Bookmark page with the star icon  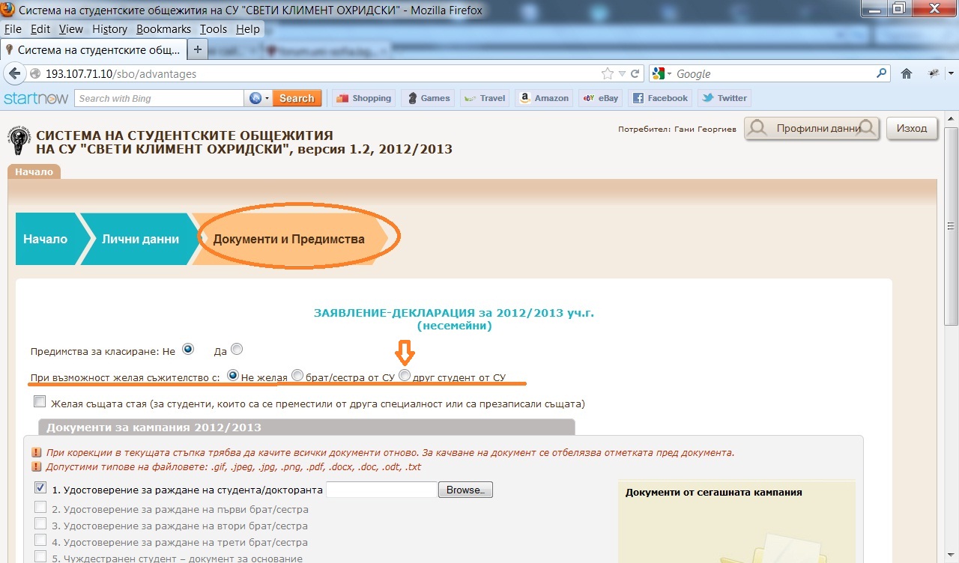coord(607,73)
